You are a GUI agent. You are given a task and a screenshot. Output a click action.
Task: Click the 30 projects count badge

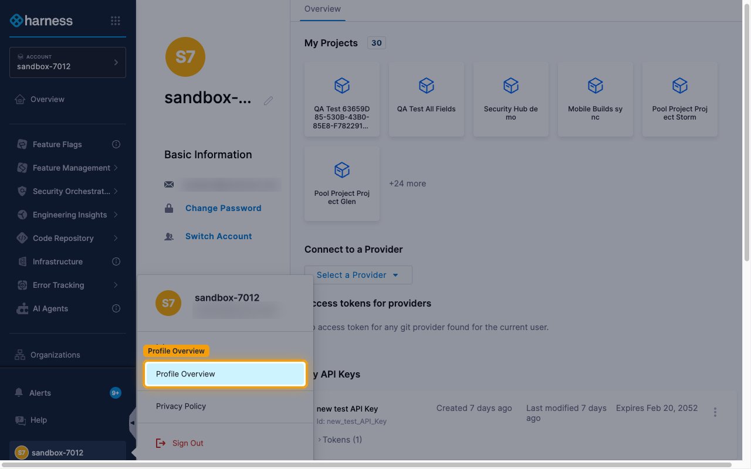377,43
